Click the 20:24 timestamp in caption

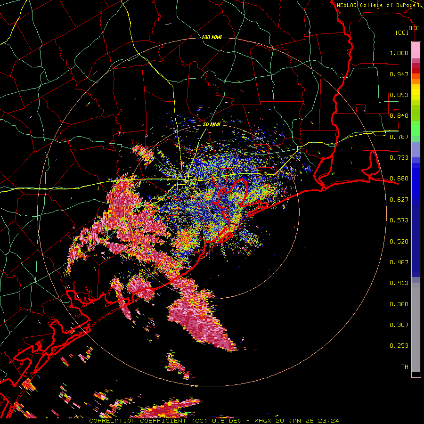coord(328,421)
